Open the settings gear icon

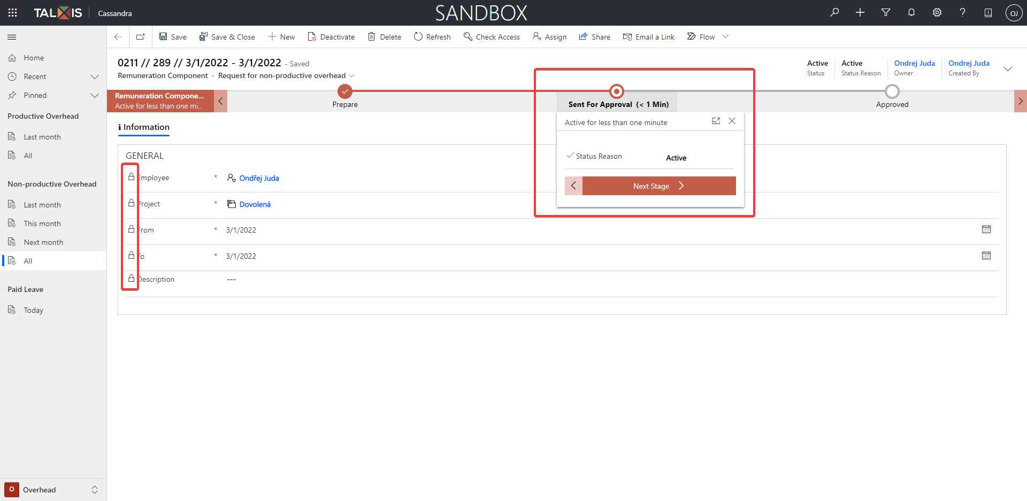(937, 12)
